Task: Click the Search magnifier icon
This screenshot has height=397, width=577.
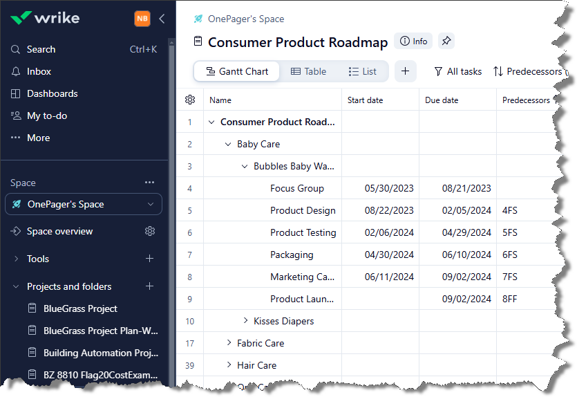Action: [x=15, y=49]
